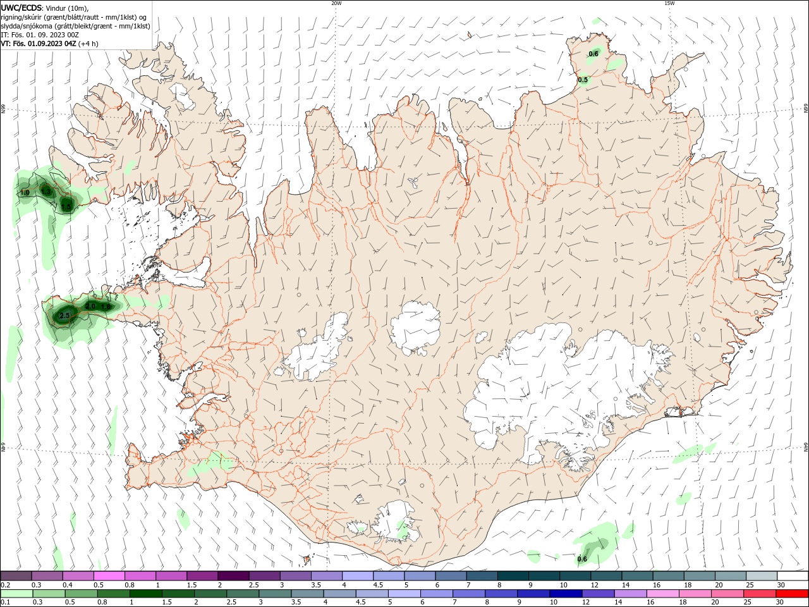
Task: Select the navy blue 10 mm rain swatch
Action: pos(564,594)
